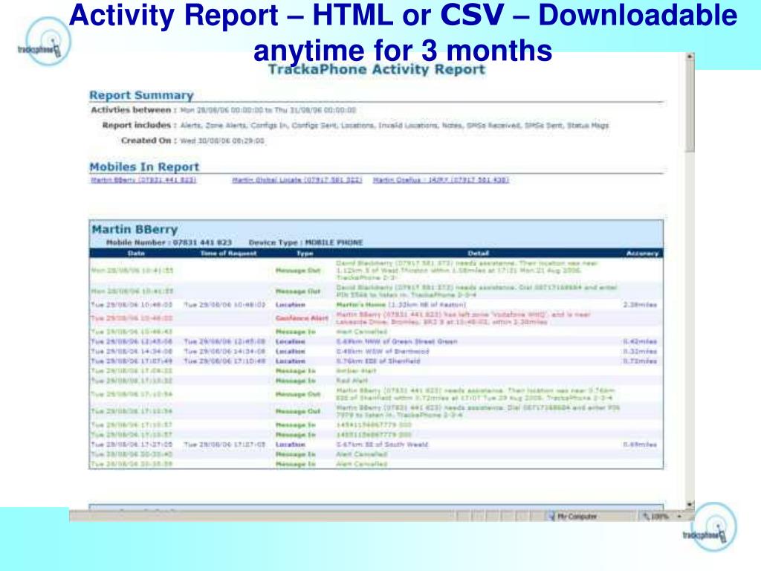Click the Type column header

305,254
